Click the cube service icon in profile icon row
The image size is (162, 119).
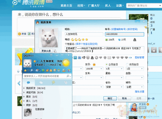pos(88,58)
